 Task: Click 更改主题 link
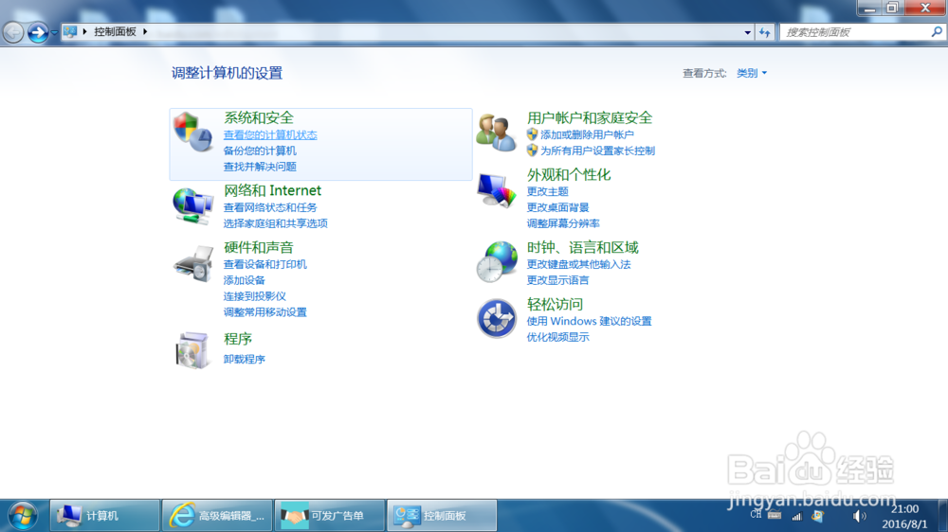(547, 191)
